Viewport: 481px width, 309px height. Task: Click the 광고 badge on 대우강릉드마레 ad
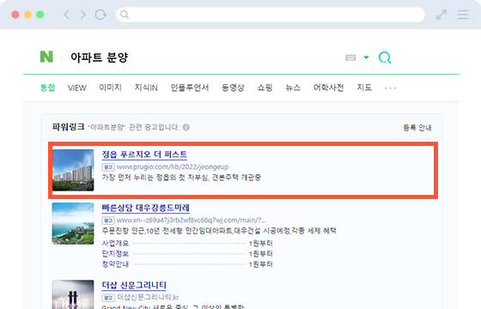click(x=108, y=221)
